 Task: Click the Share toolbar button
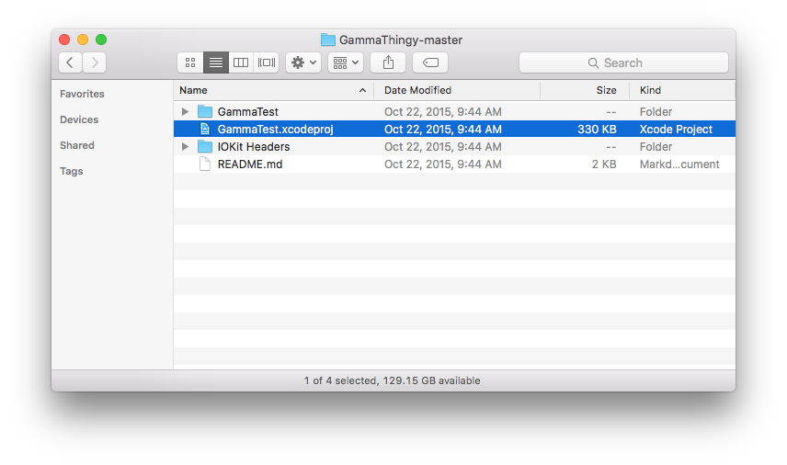pyautogui.click(x=388, y=62)
